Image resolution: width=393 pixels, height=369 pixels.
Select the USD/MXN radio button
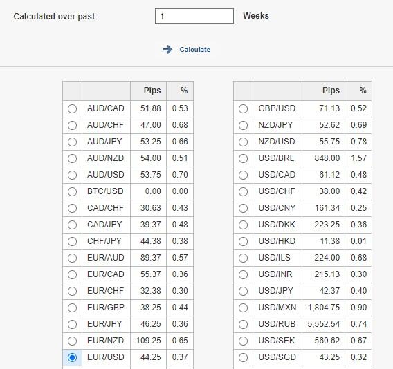(x=243, y=307)
